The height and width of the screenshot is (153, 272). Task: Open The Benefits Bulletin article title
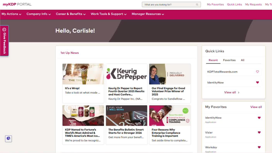[126, 131]
